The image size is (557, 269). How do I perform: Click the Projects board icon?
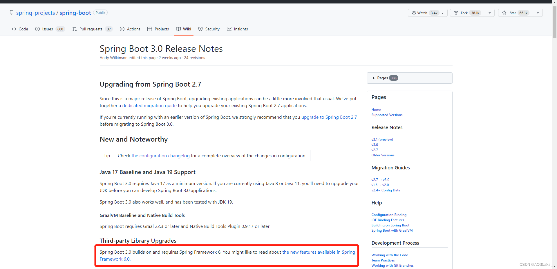pyautogui.click(x=150, y=29)
